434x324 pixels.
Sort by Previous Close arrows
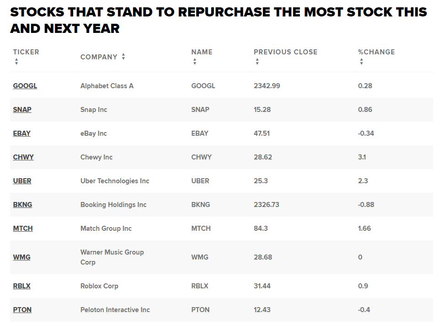[257, 62]
